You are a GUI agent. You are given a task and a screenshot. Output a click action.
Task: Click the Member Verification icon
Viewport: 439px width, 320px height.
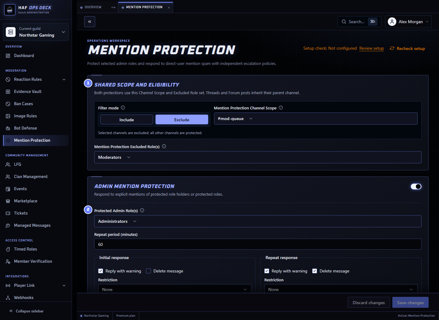pos(8,261)
